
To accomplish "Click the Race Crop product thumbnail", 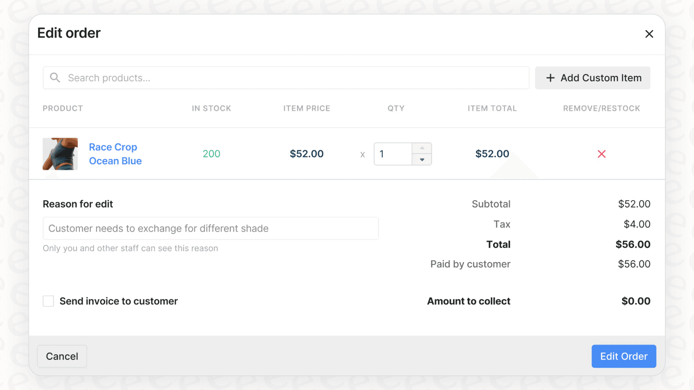I will 60,154.
